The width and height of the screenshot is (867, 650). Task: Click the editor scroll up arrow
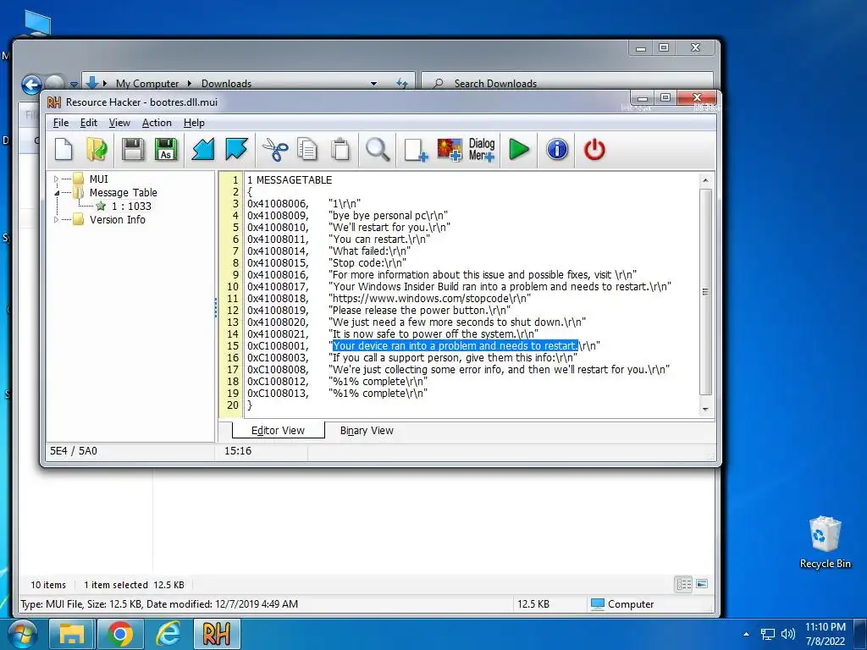point(705,180)
